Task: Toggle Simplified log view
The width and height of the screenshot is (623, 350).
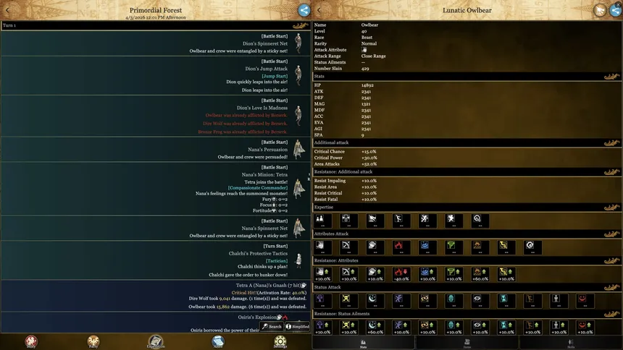Action: tap(297, 326)
